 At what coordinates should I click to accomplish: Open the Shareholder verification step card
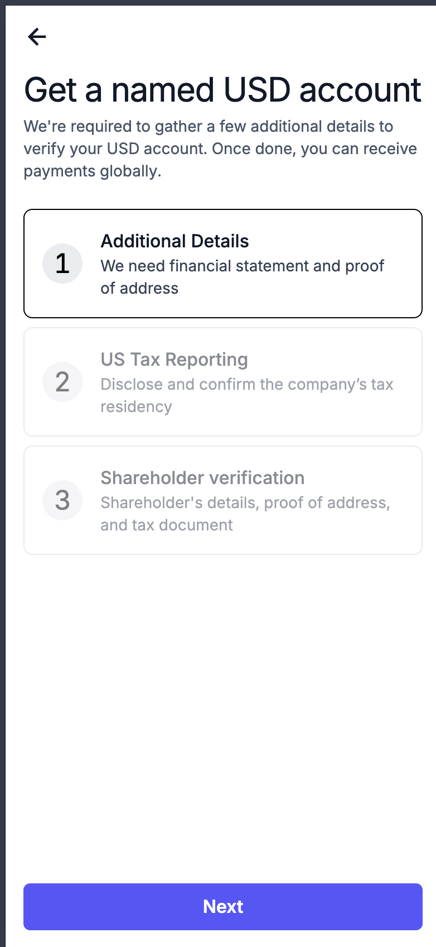pos(223,500)
